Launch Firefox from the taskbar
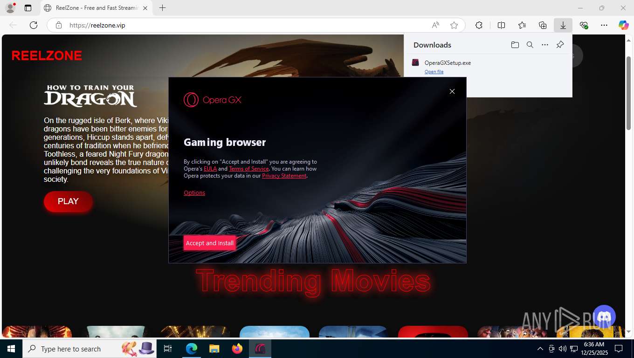 coord(237,349)
